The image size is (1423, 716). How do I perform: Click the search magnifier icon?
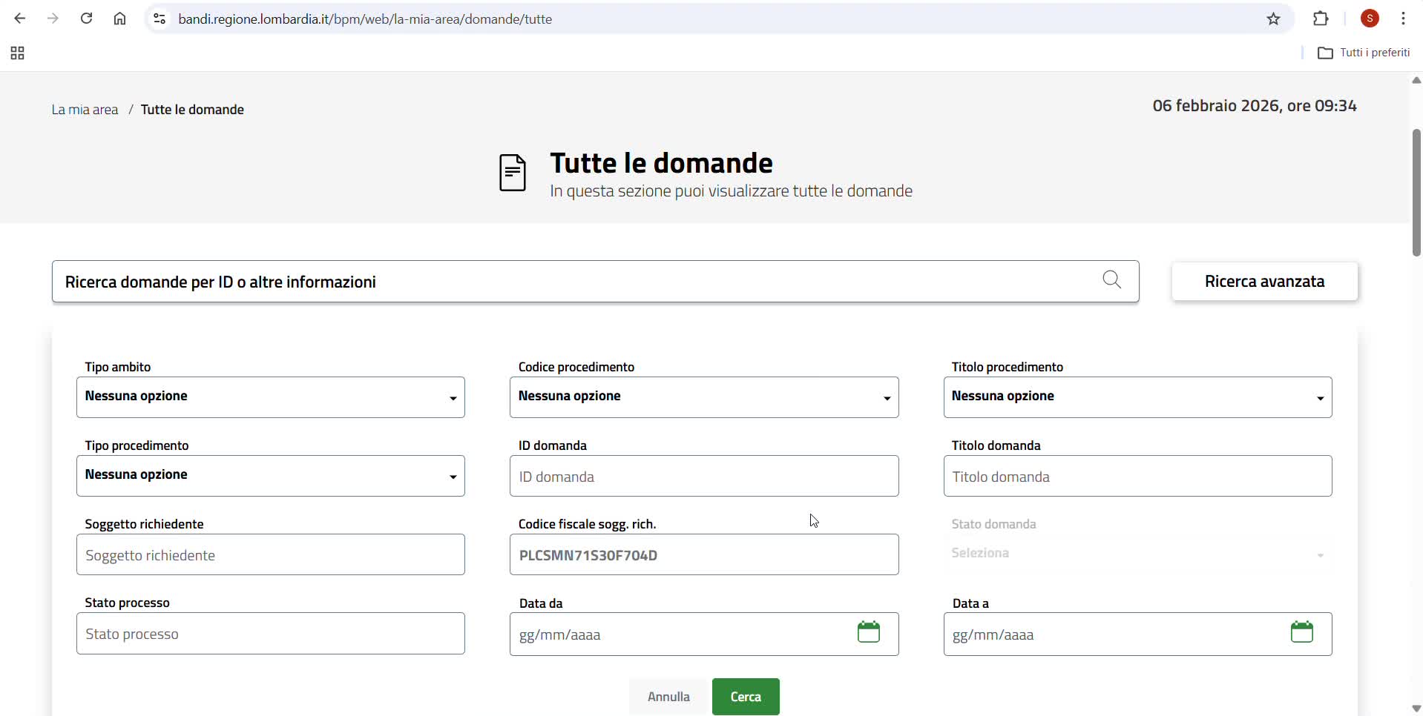[x=1112, y=281]
